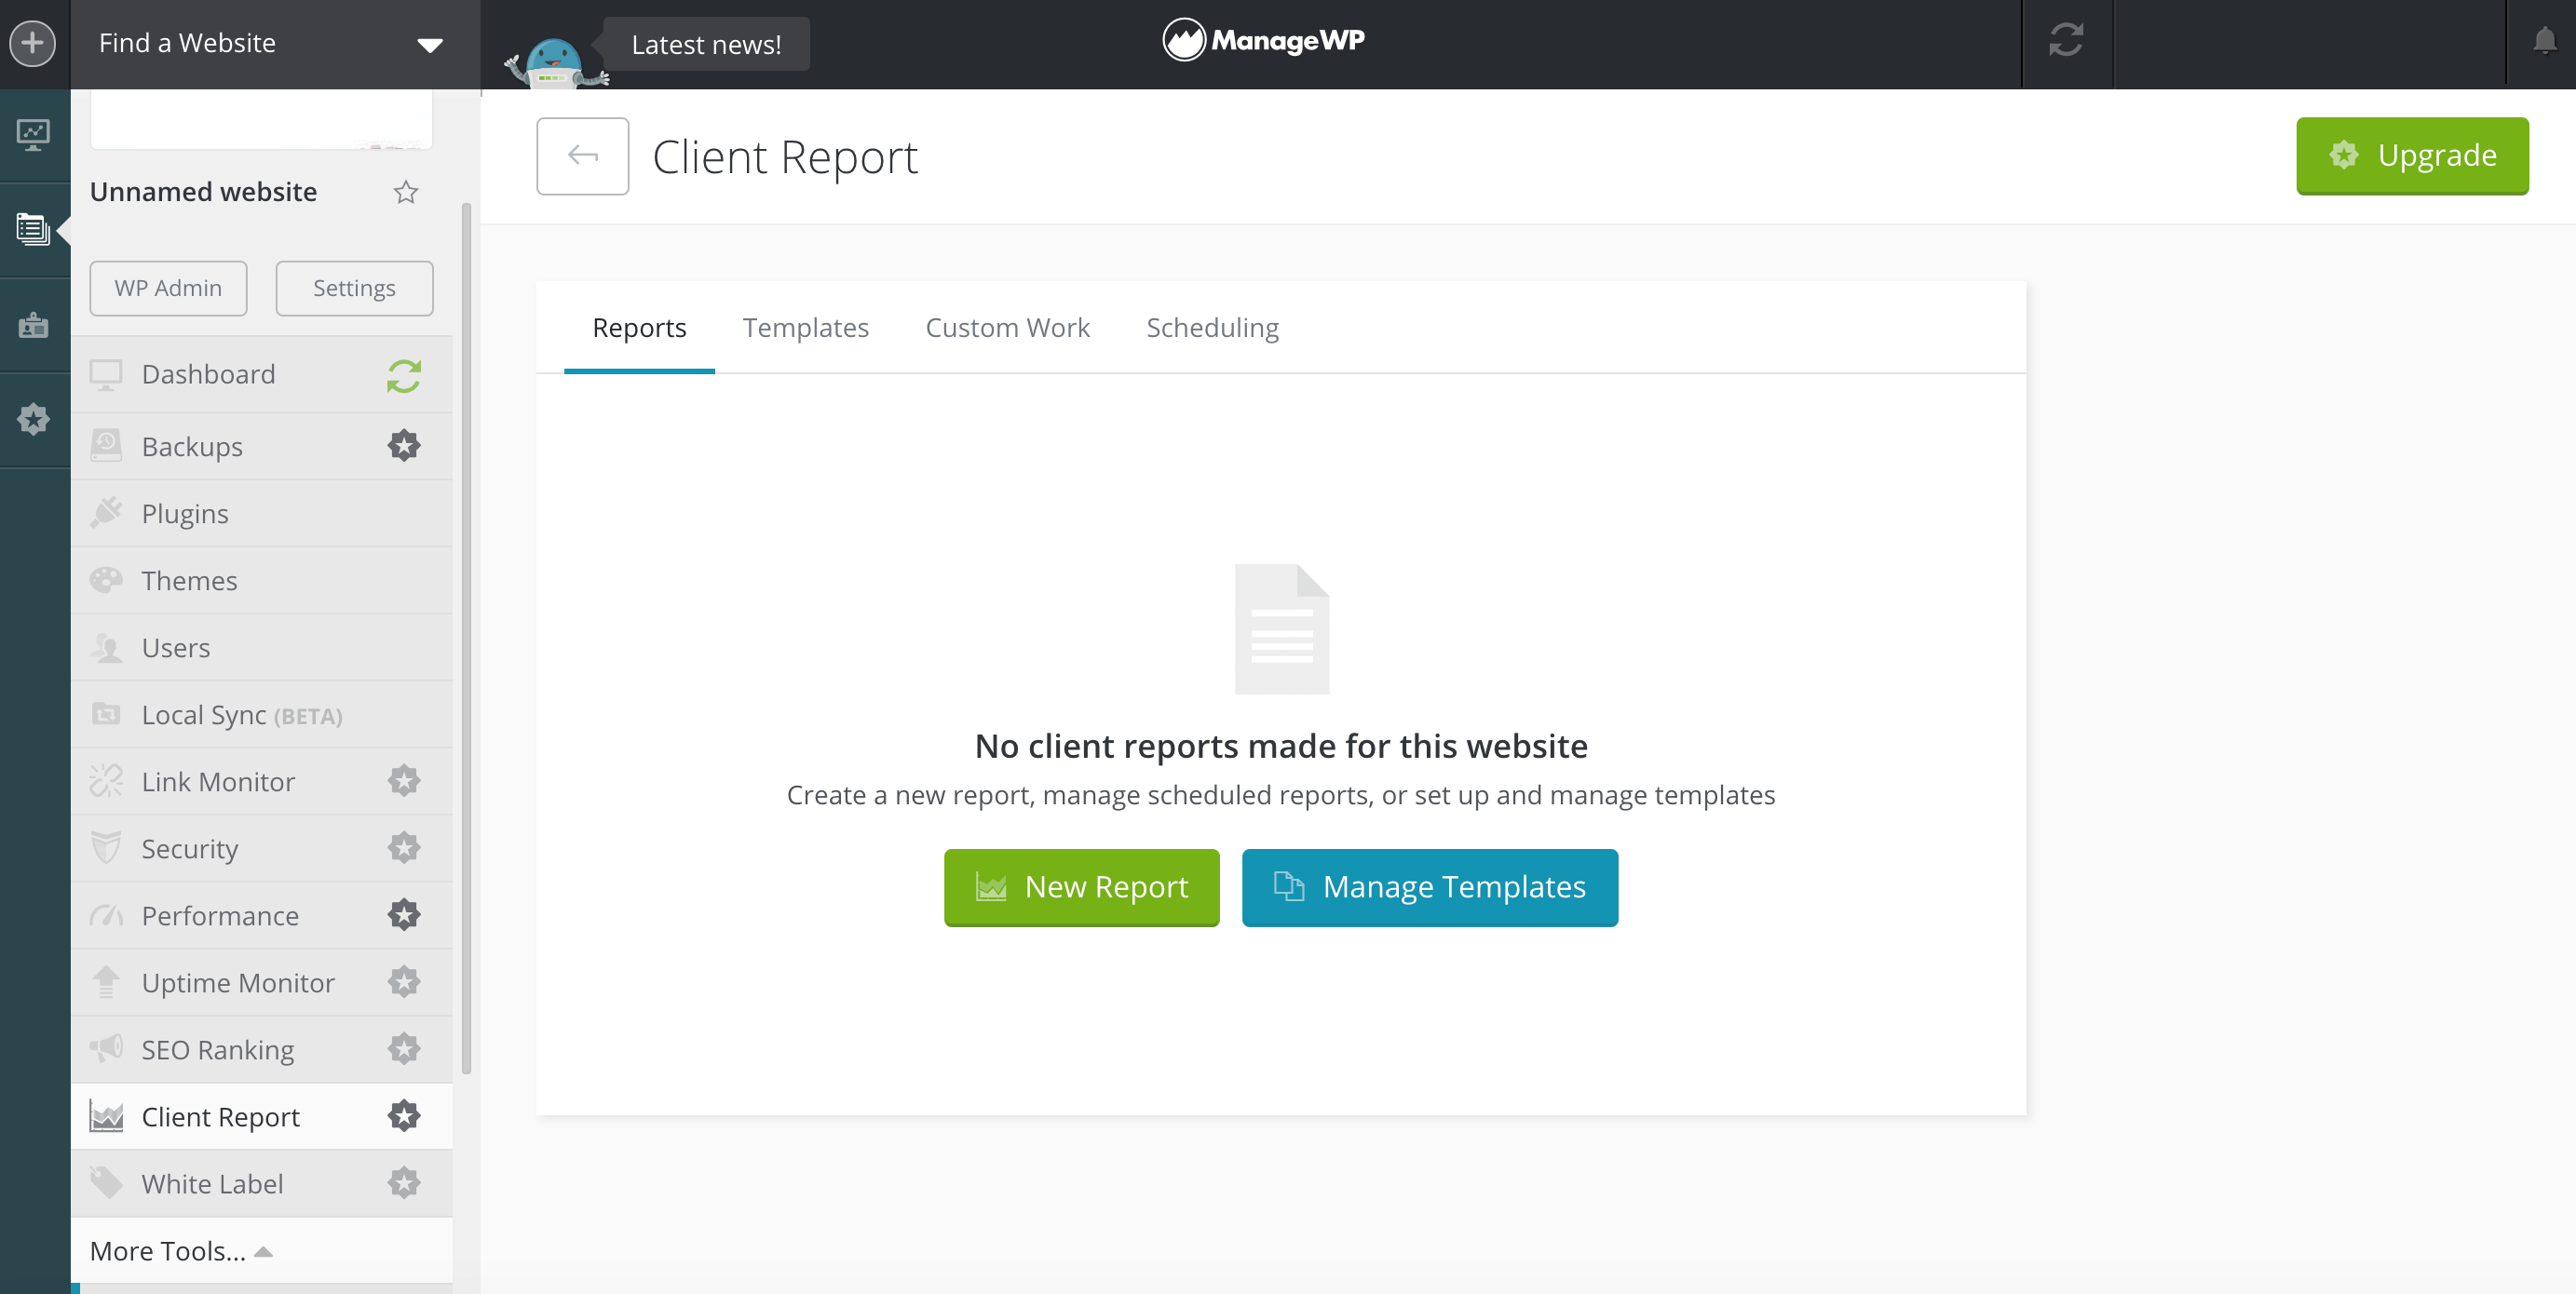Open the clients briefcase icon in left rail
Viewport: 2576px width, 1294px height.
[33, 326]
